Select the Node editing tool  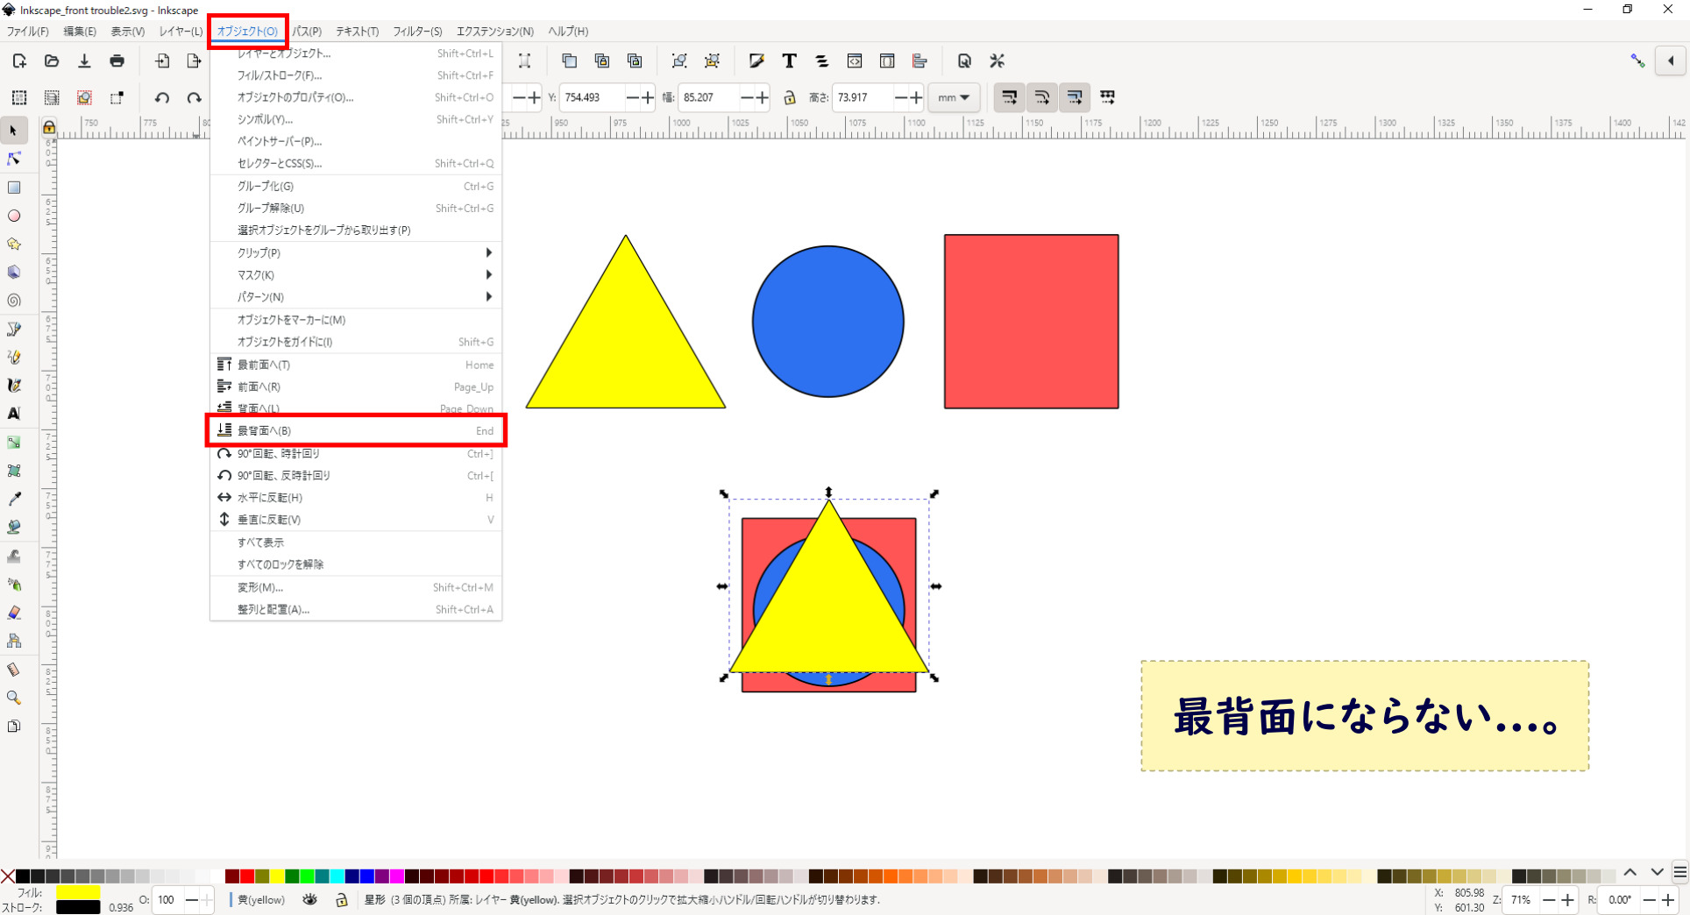13,159
